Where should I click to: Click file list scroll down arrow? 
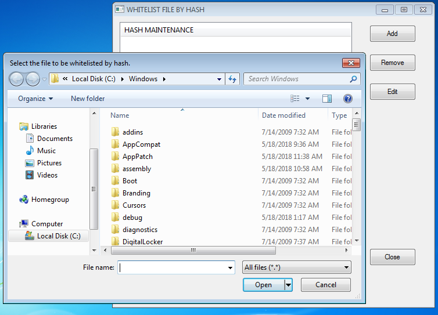coord(357,241)
